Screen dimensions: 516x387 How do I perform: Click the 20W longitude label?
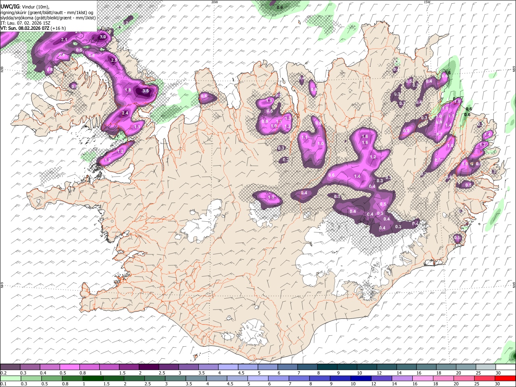click(x=214, y=2)
